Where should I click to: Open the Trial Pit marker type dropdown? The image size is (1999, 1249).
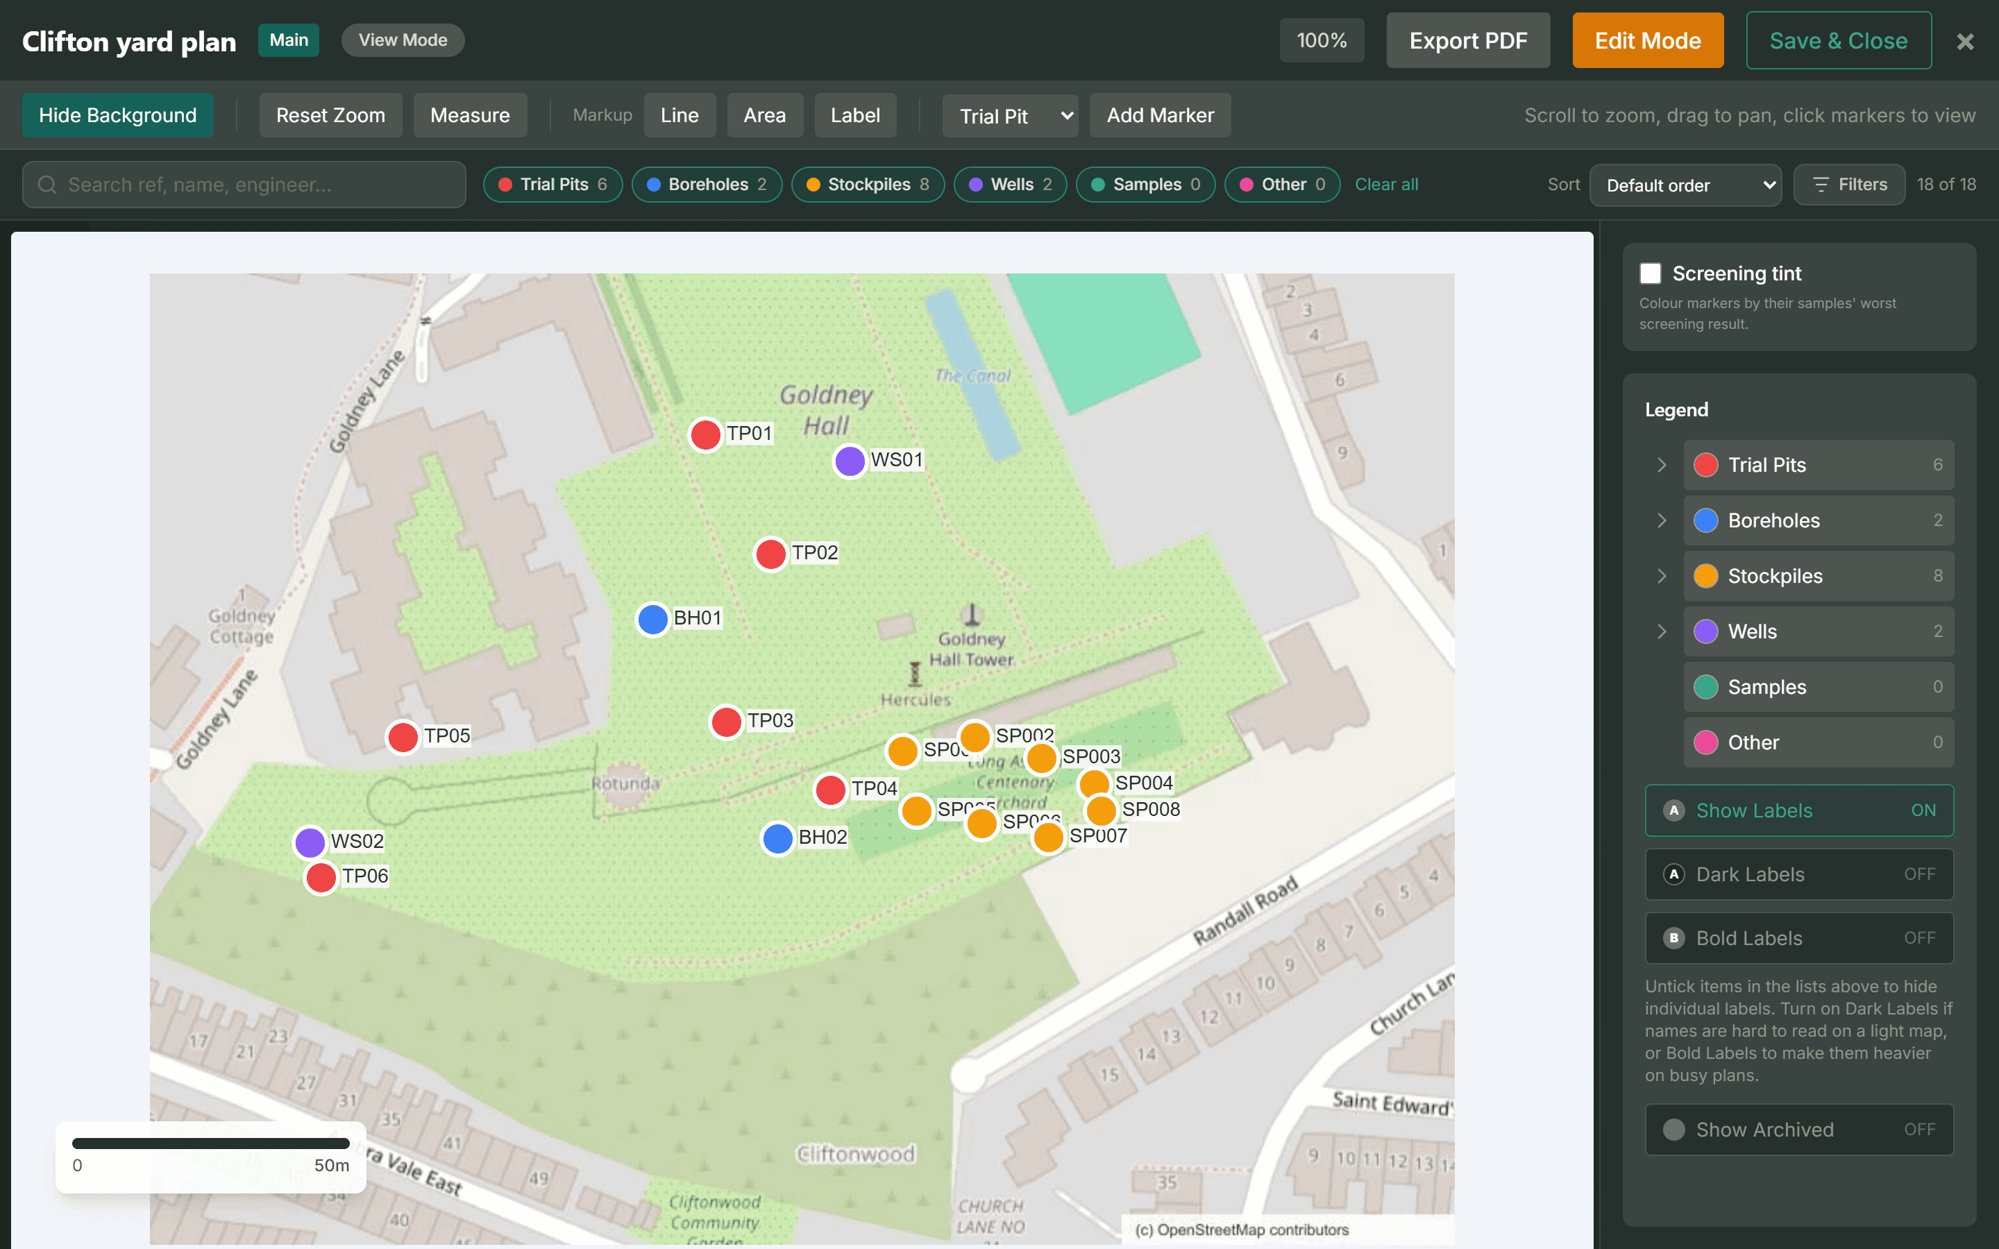point(1011,116)
